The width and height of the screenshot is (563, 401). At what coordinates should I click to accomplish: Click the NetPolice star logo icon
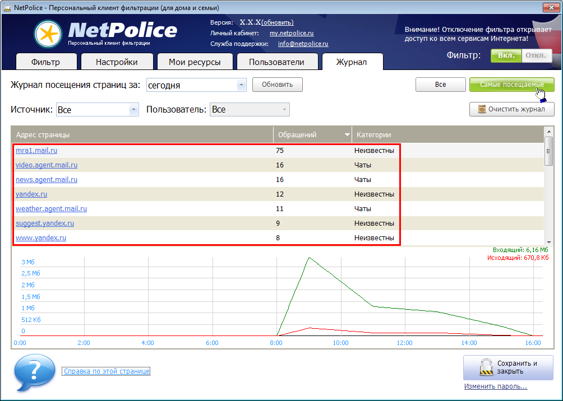coord(48,34)
